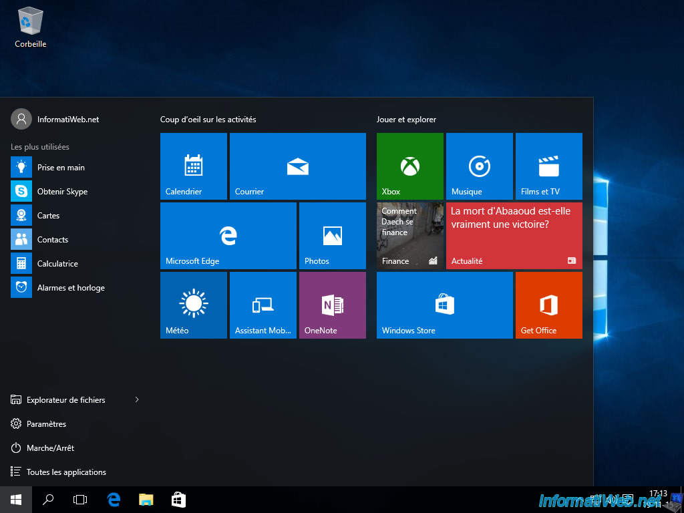Launch Calculatrice from the most used list

point(75,263)
